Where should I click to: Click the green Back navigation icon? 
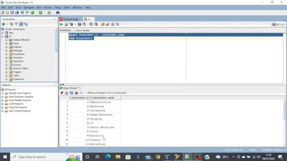(x=32, y=13)
